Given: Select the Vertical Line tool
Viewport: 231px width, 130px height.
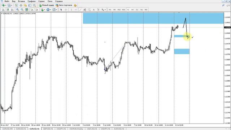Looking at the screenshot, I should (x=71, y=10).
